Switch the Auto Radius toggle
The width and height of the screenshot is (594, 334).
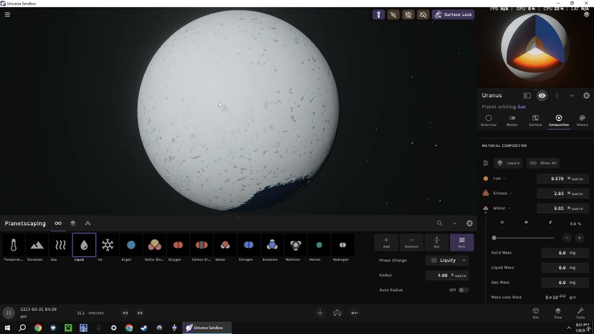[463, 290]
